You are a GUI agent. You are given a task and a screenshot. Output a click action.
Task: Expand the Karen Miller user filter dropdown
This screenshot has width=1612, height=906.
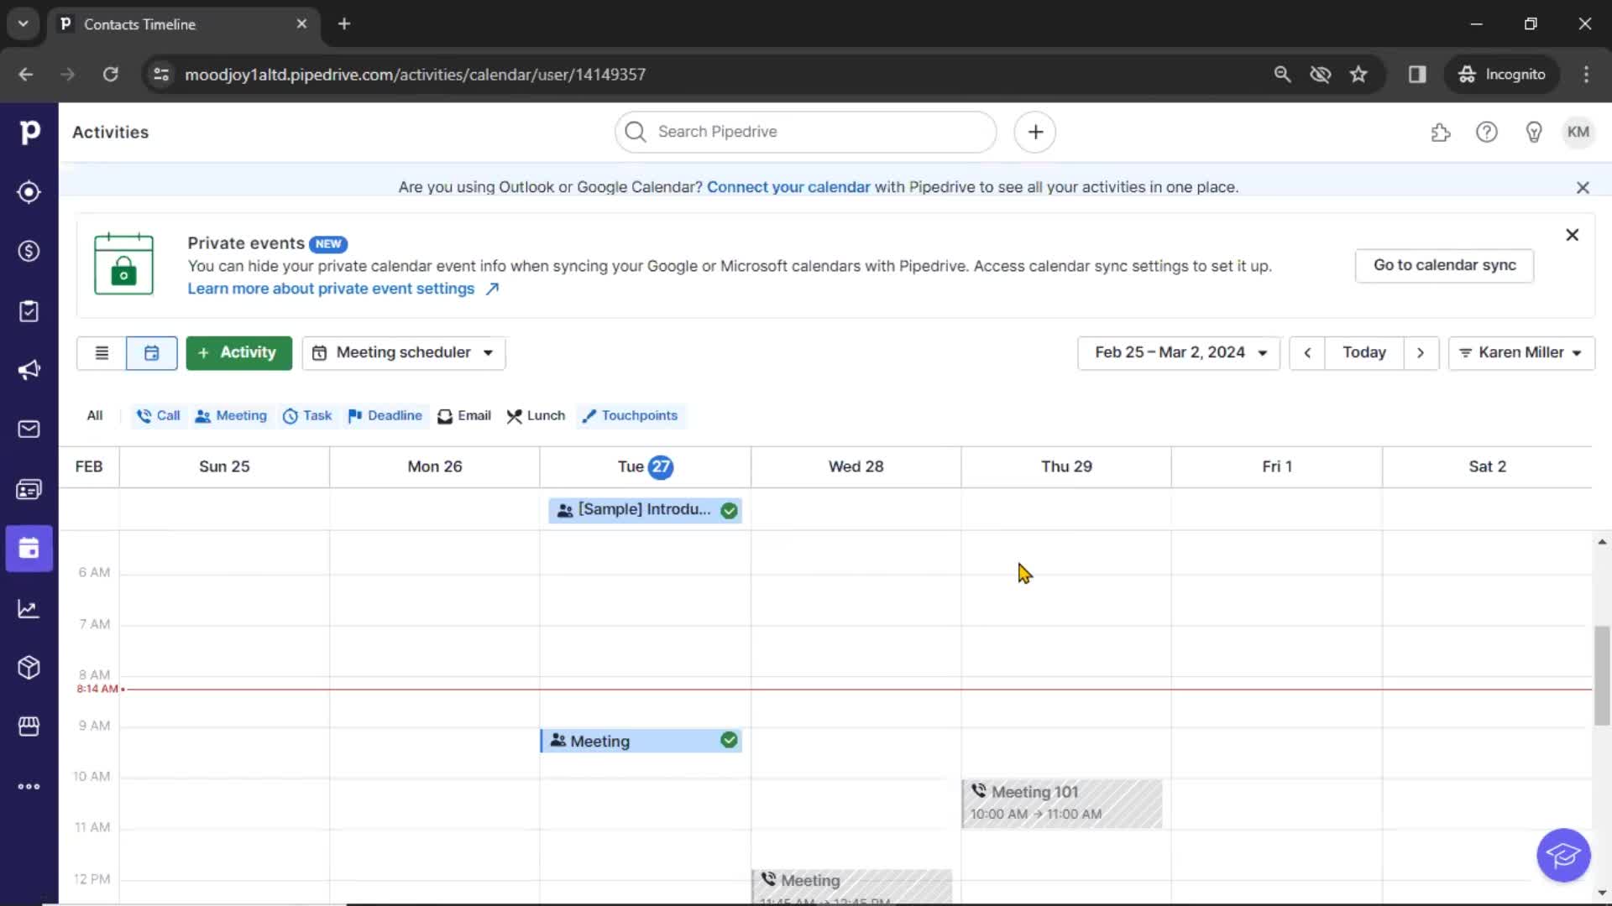coord(1520,351)
